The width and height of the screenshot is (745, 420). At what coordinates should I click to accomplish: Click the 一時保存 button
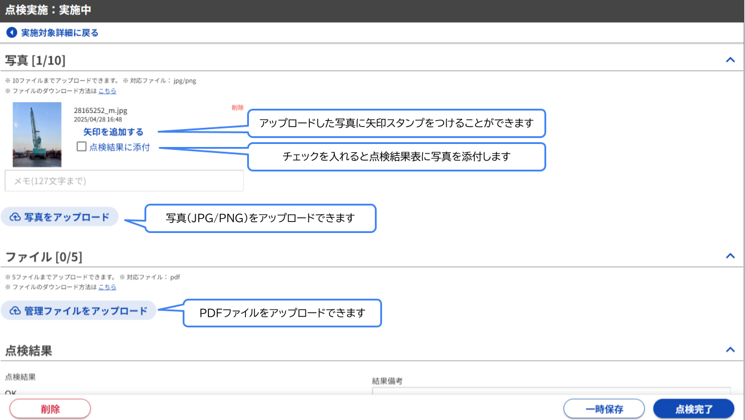coord(604,409)
